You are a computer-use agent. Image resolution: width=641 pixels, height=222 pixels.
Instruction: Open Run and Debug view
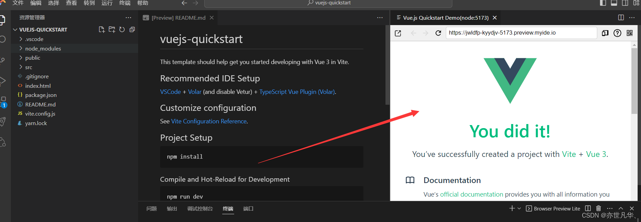[x=2, y=81]
